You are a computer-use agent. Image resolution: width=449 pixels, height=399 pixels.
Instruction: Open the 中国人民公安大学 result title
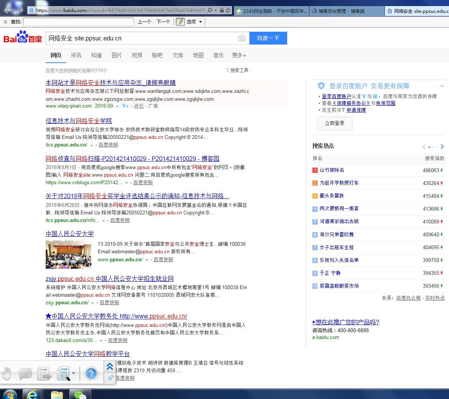pyautogui.click(x=69, y=234)
